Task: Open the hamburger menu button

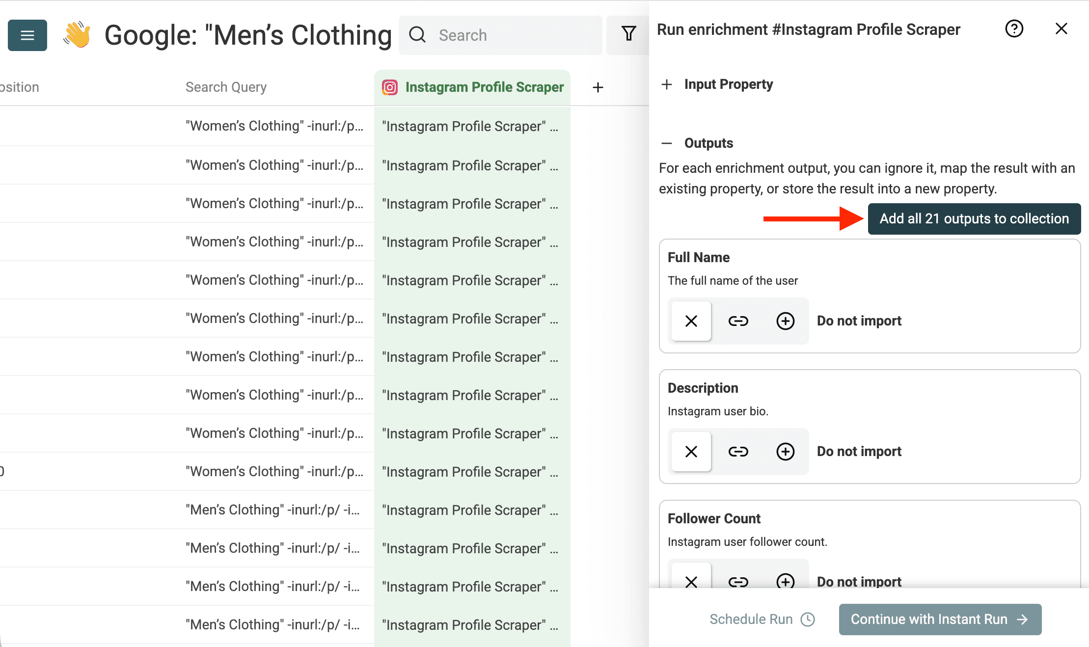Action: point(27,35)
